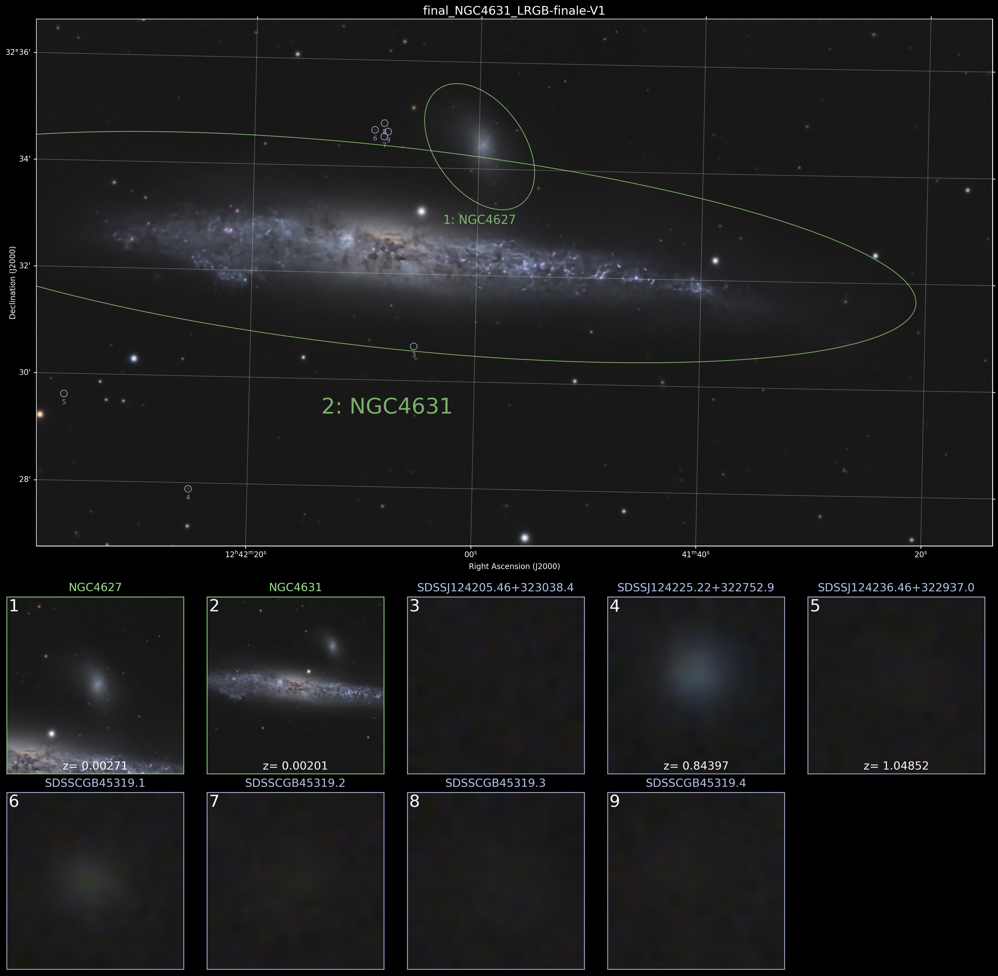Select thumbnail 3 SDSSJ124205.46+323038.4
The image size is (998, 976).
coord(496,685)
